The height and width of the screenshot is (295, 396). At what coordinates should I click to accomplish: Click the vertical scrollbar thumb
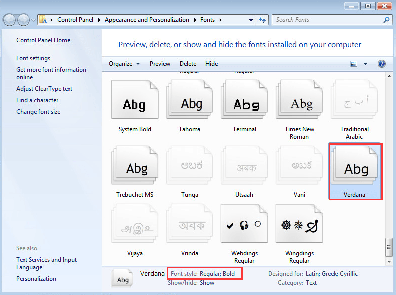click(389, 247)
